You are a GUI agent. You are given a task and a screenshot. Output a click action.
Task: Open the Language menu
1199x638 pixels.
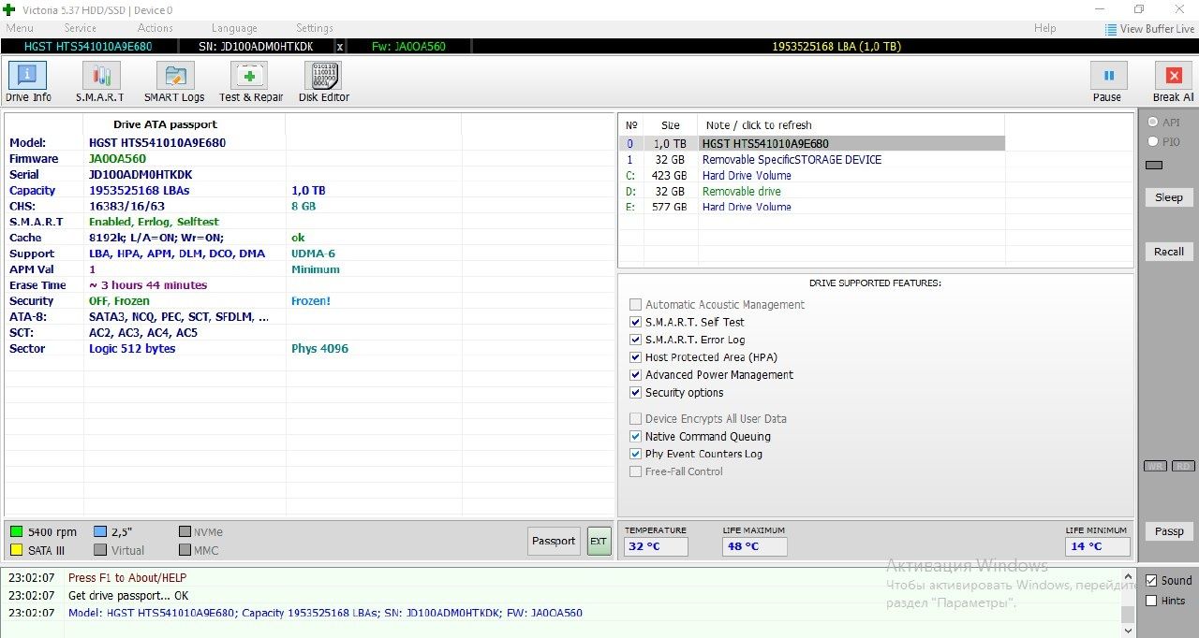(234, 28)
